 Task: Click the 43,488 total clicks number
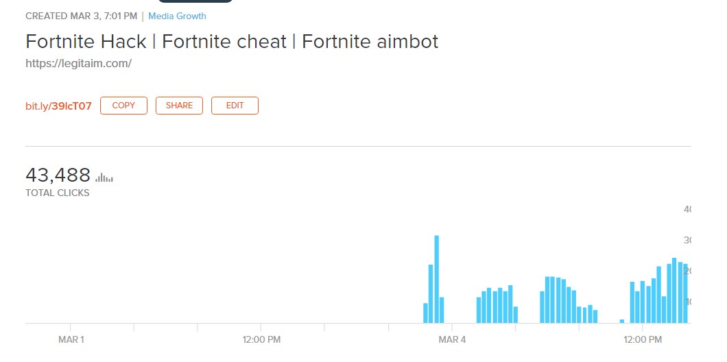click(58, 175)
